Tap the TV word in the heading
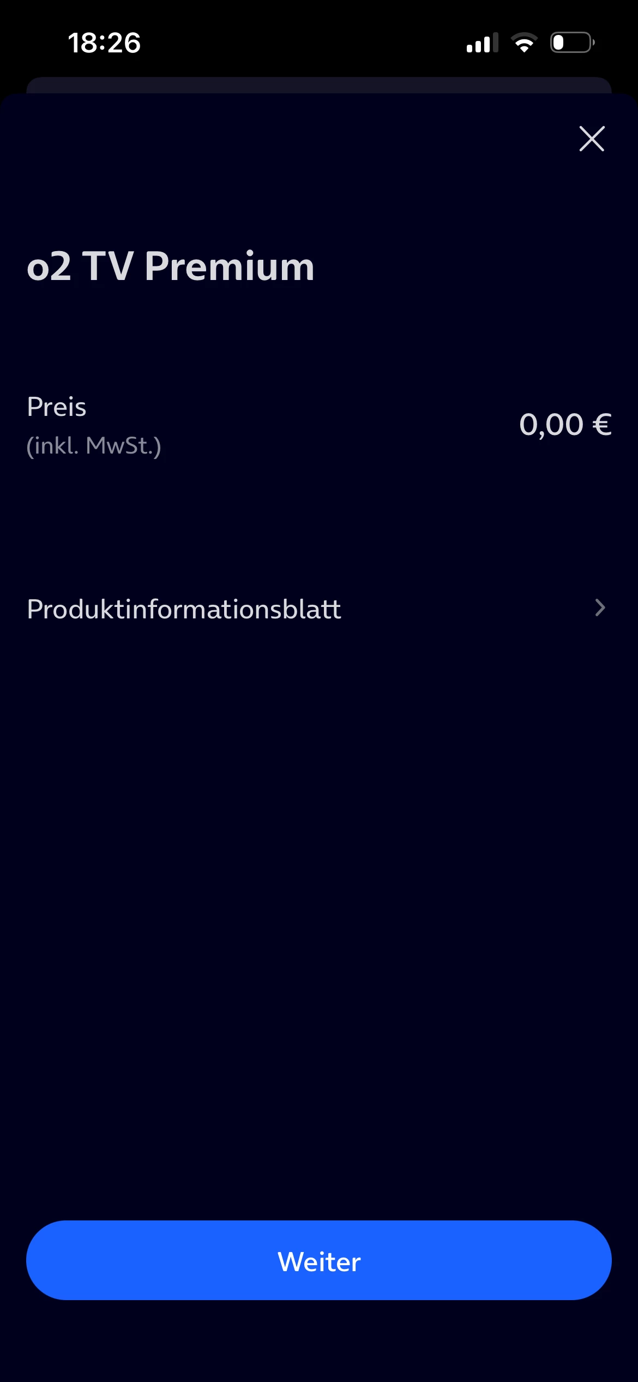The height and width of the screenshot is (1382, 638). click(108, 266)
